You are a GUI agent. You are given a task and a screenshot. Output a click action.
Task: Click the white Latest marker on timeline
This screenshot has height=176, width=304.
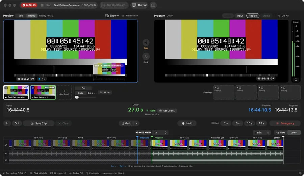pos(283,138)
